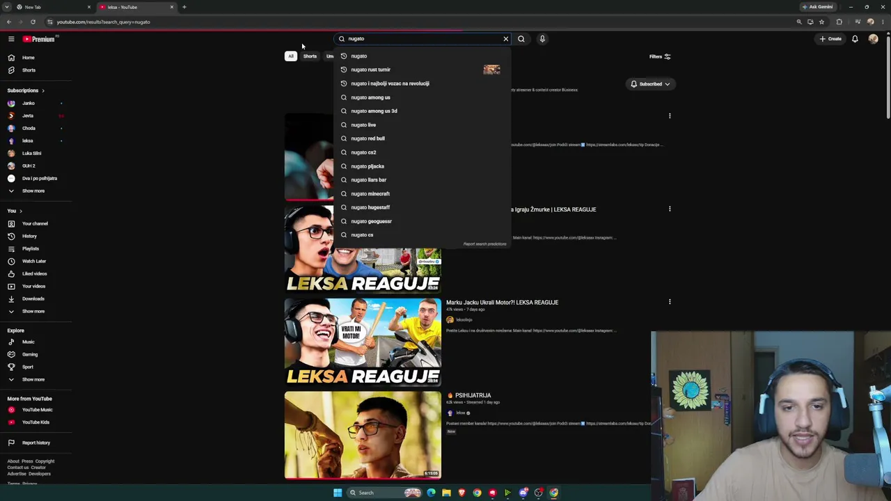The width and height of the screenshot is (891, 501).
Task: Open Report history in sidebar
Action: click(x=35, y=443)
